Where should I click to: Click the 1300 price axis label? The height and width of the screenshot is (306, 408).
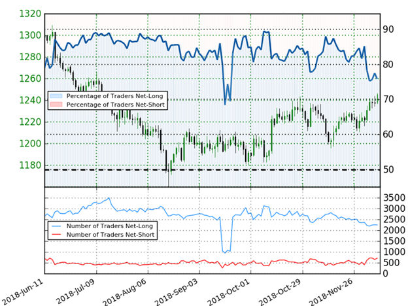coord(30,35)
